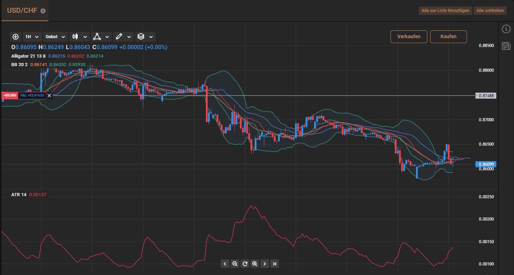Click the 0.87488 position price tag
The image size is (514, 275).
tap(487, 95)
